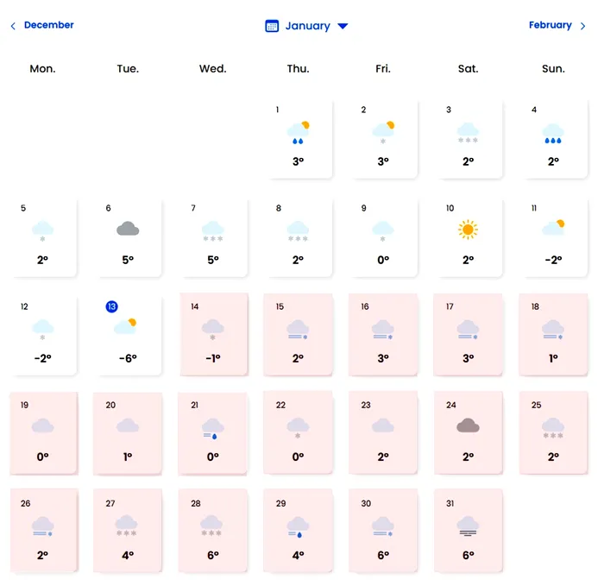
Task: Click the dark cloud icon on January 6
Action: (x=128, y=229)
